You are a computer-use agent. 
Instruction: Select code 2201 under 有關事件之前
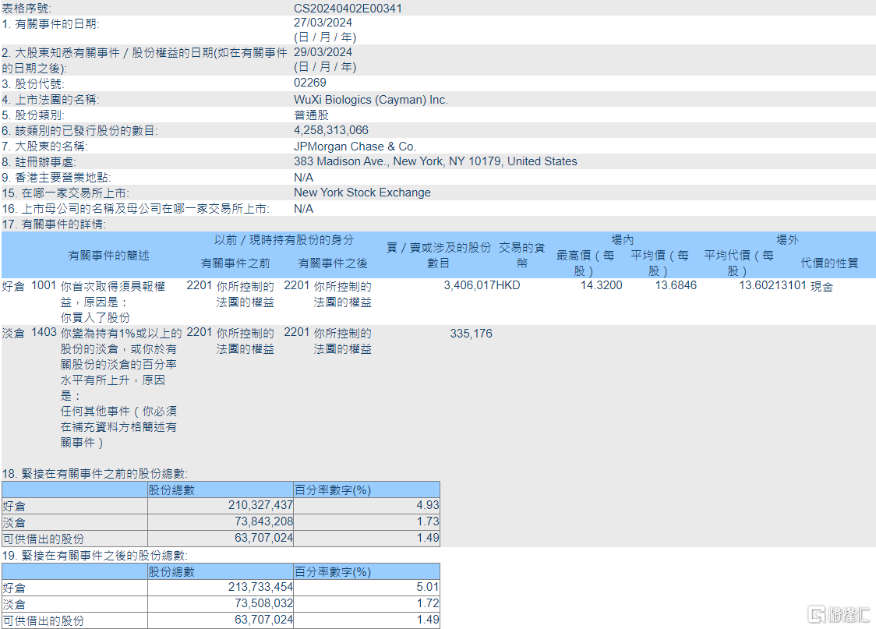pyautogui.click(x=200, y=286)
